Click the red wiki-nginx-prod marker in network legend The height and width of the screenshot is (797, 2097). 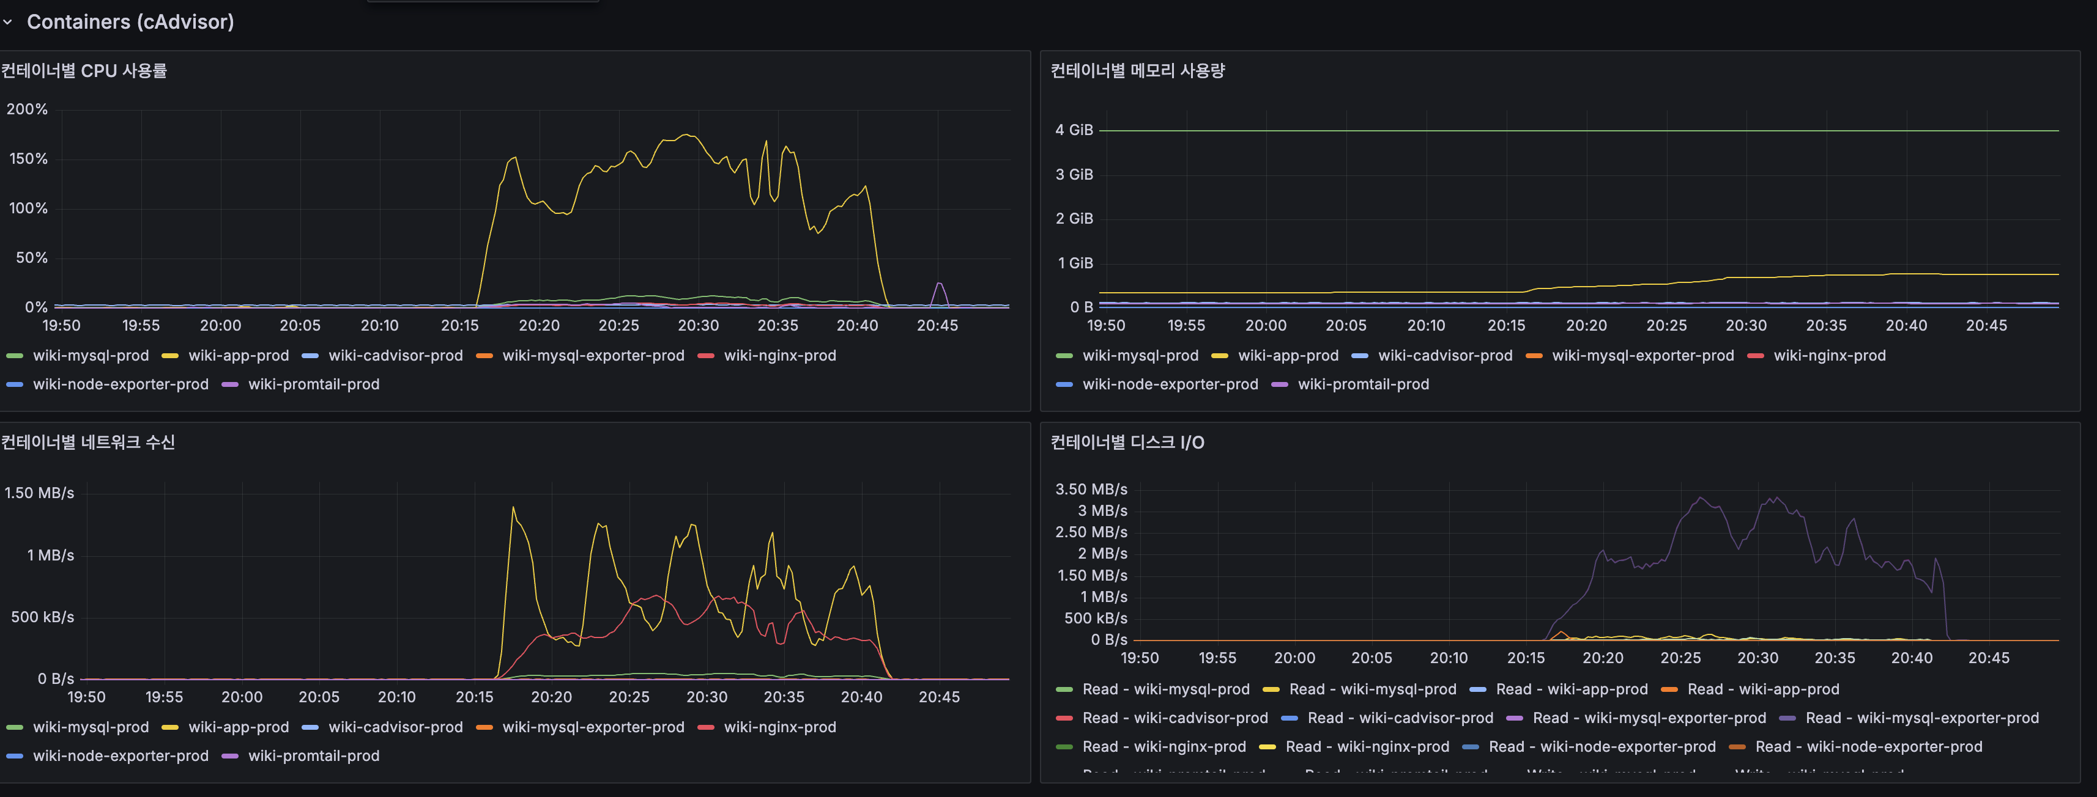pos(707,727)
